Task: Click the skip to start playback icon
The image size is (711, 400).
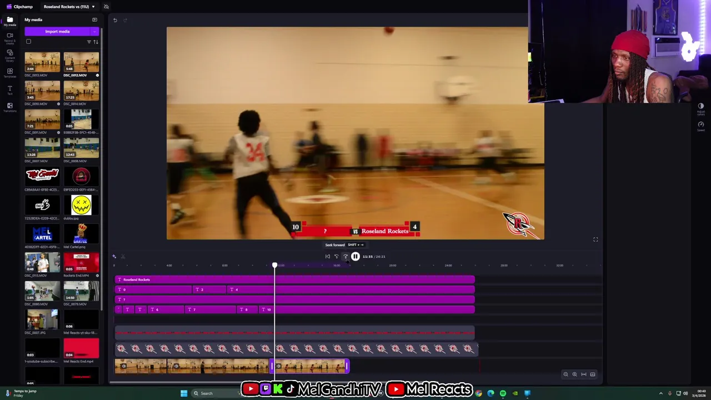Action: 327,257
